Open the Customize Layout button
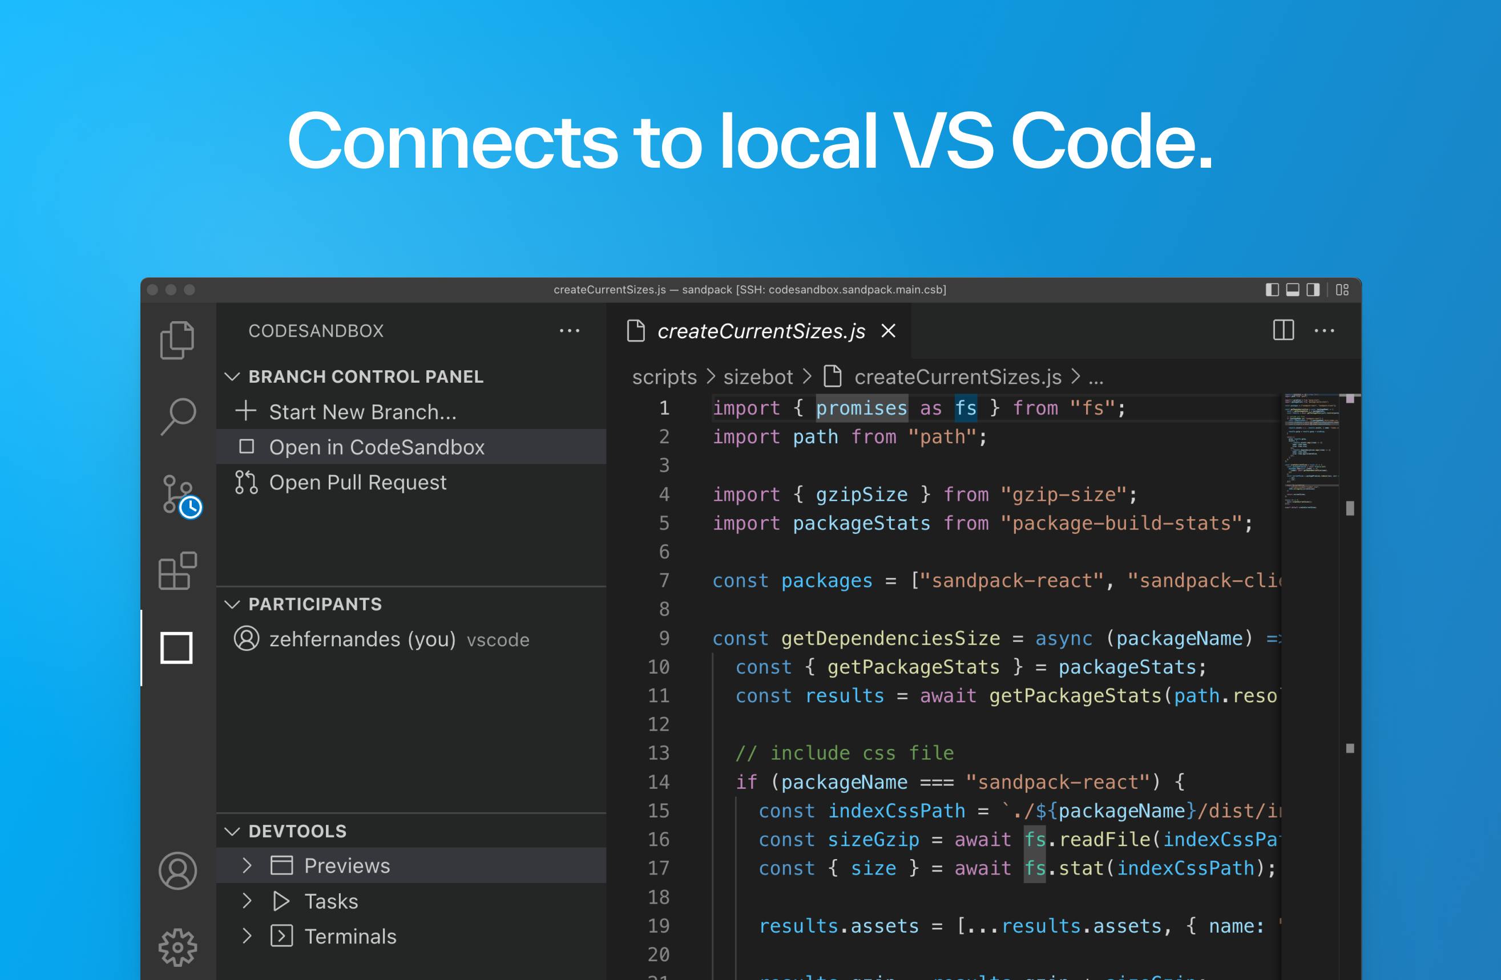 1342,289
